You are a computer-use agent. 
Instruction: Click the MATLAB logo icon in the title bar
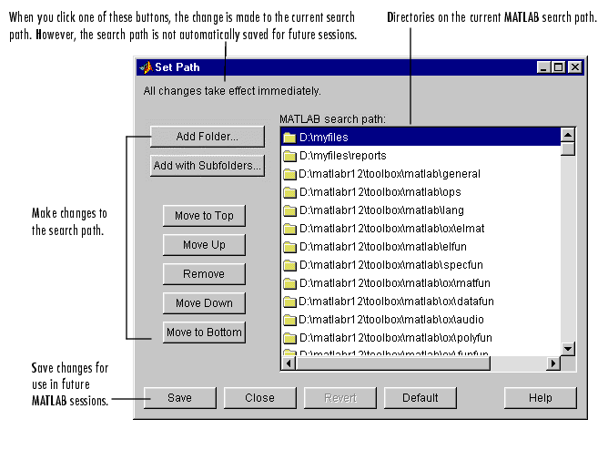pyautogui.click(x=147, y=67)
